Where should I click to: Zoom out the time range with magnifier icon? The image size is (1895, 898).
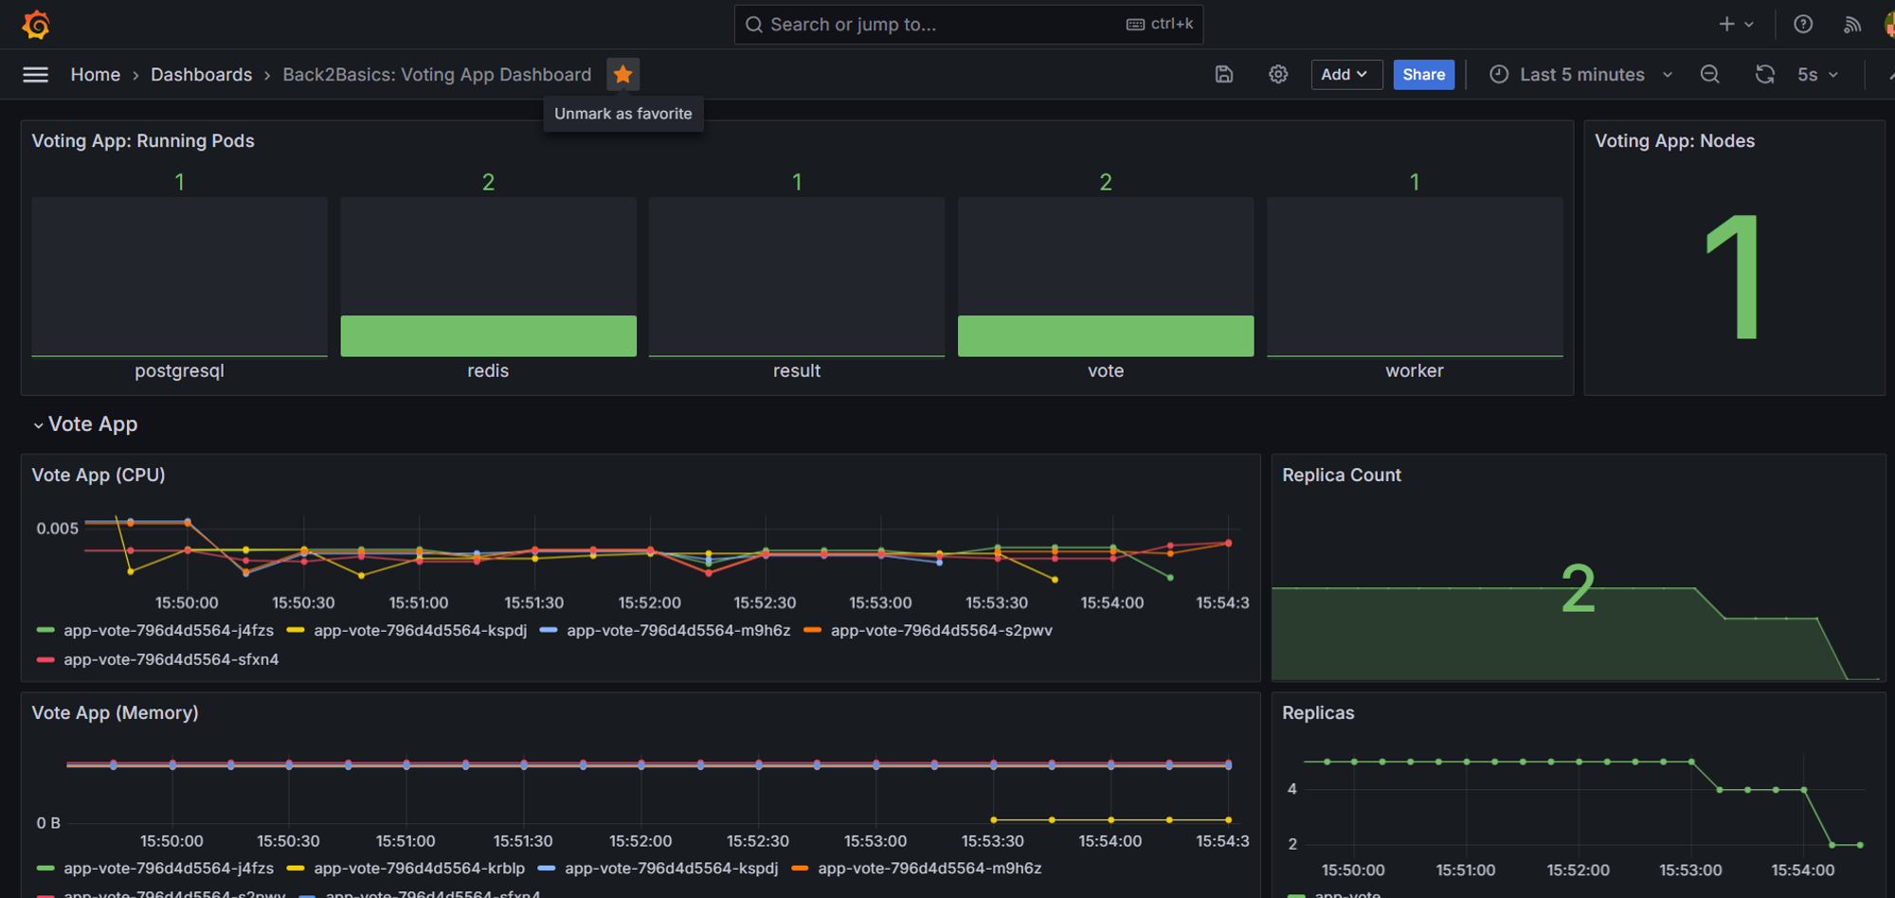click(1709, 74)
